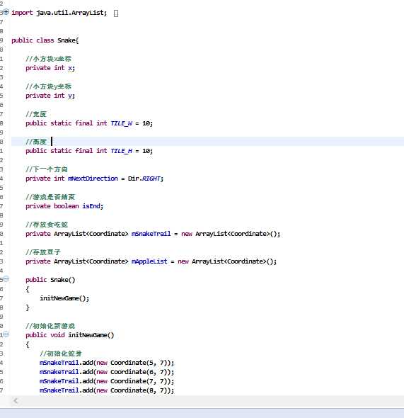Viewport: 404px width, 418px height.
Task: Place cursor on 'private int x;'
Action: [x=50, y=68]
